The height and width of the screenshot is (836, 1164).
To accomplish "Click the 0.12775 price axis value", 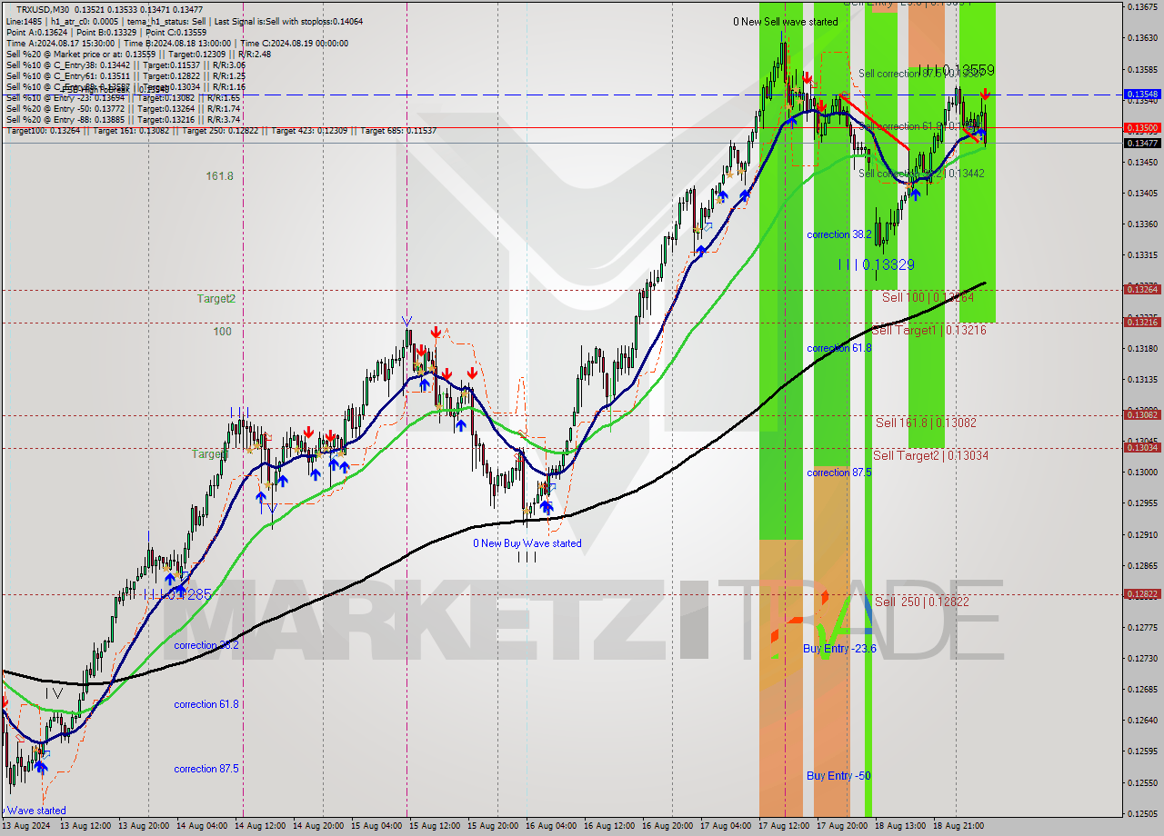I will (1142, 627).
